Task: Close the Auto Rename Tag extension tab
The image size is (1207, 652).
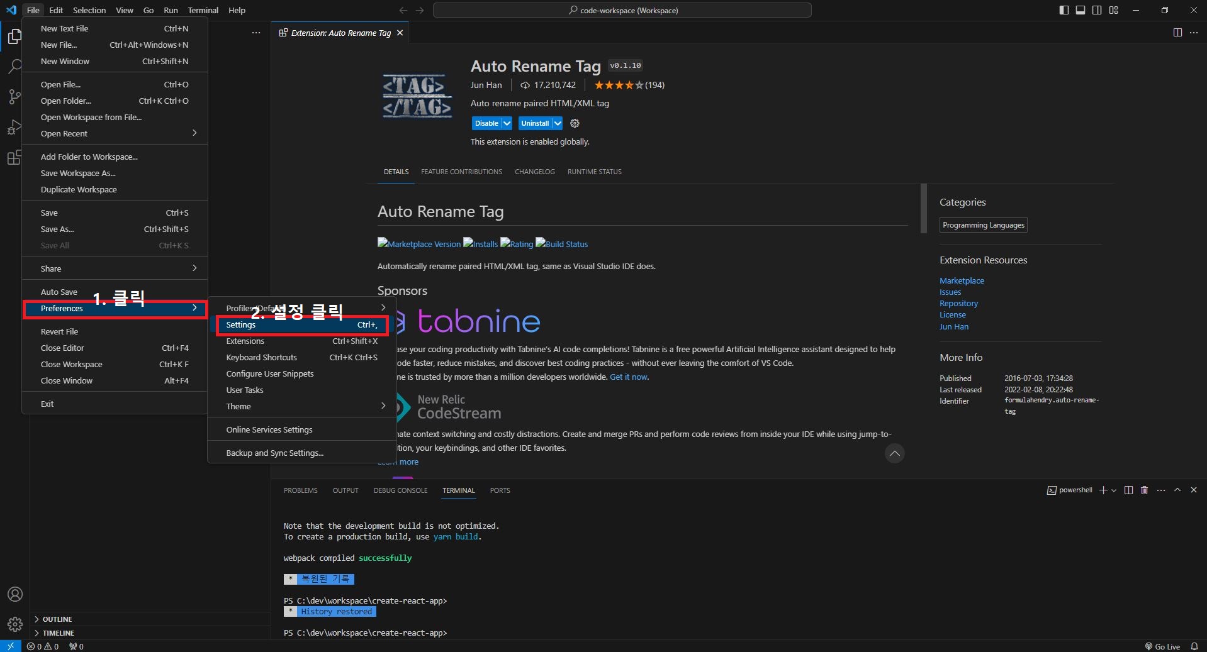Action: click(x=400, y=33)
